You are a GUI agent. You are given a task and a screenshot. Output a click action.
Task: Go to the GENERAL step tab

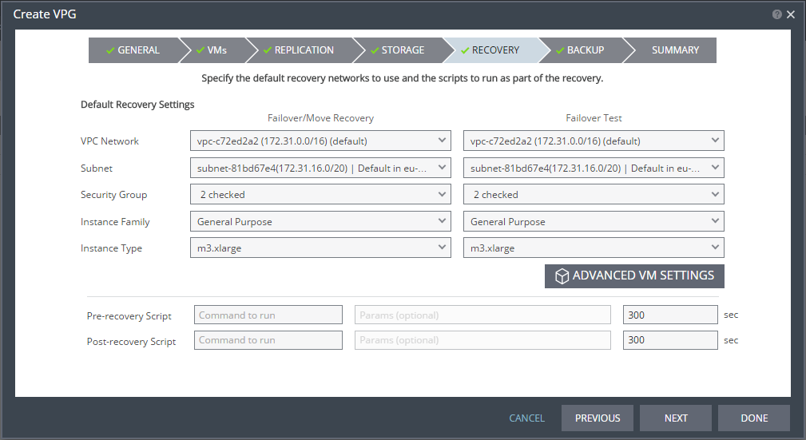point(133,50)
